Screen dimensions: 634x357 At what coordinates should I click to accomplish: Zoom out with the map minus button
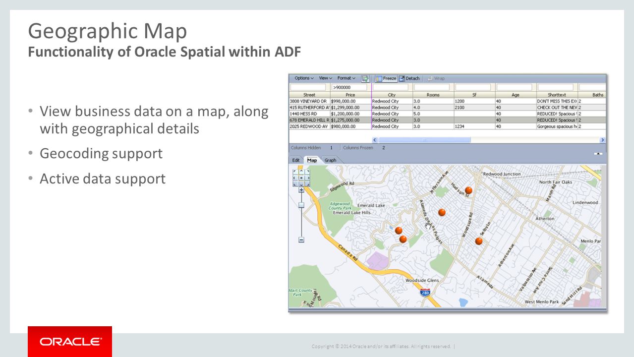coord(301,240)
